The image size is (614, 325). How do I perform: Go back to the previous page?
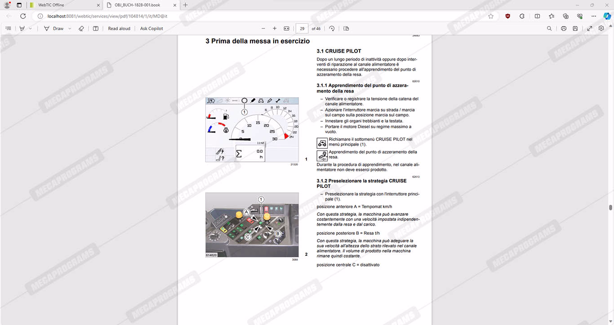(x=9, y=16)
